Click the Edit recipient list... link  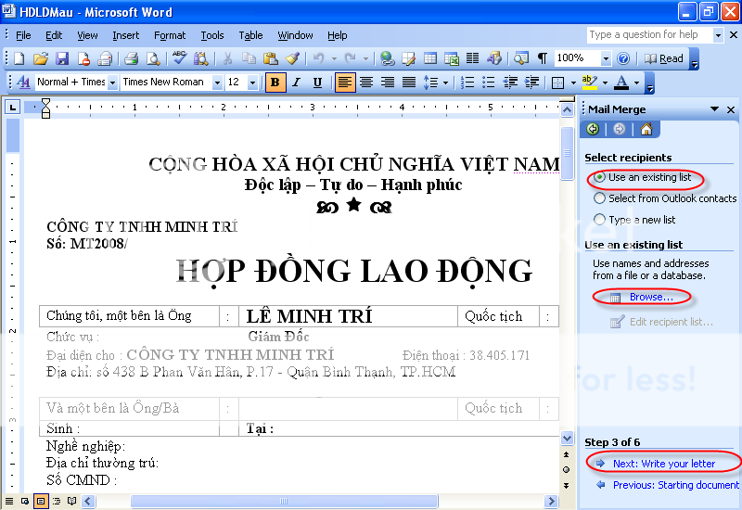671,322
